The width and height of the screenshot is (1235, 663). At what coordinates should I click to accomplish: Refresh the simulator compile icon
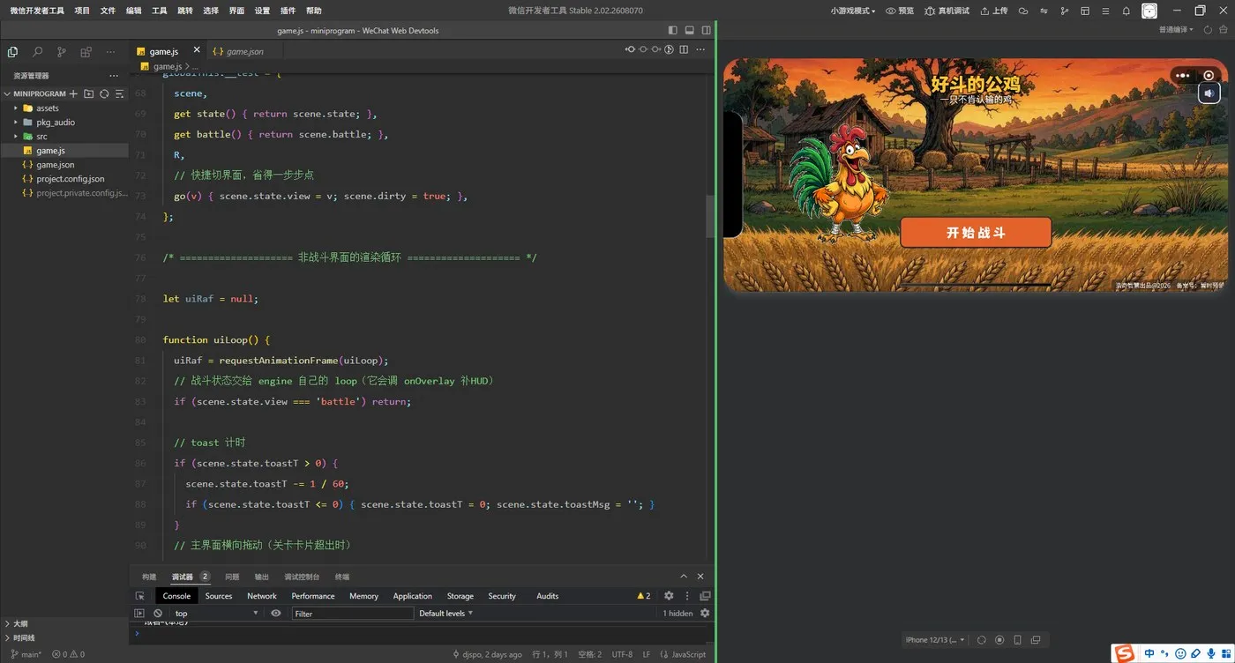click(1208, 30)
